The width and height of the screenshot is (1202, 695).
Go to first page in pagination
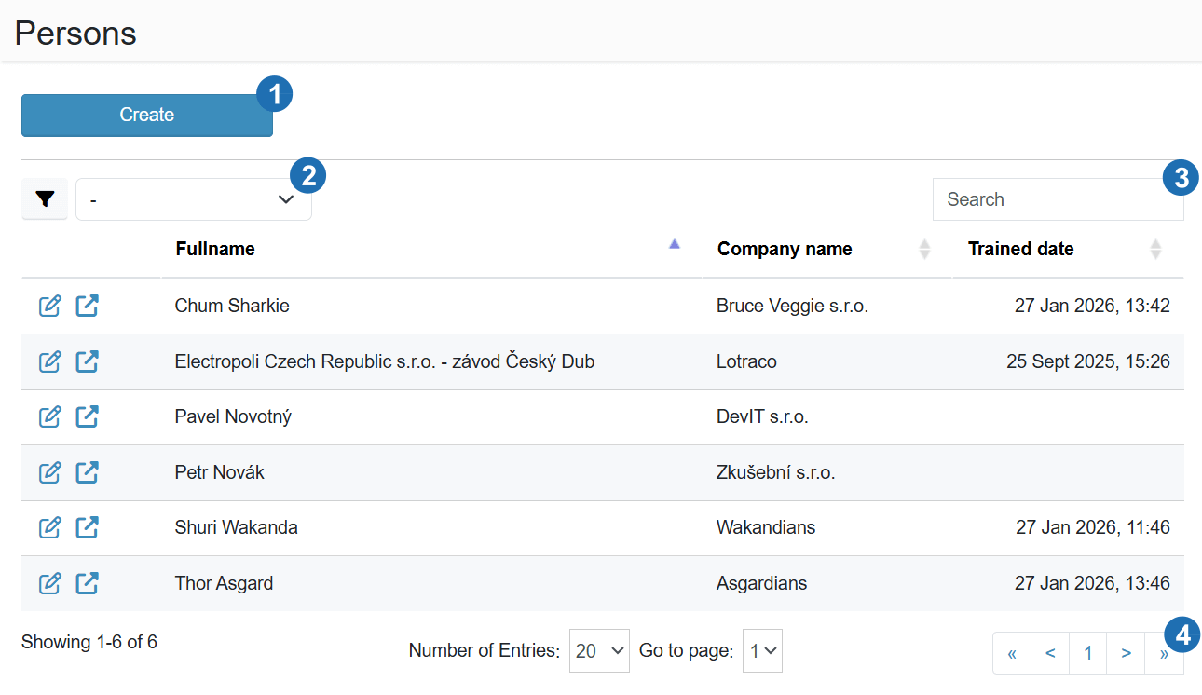click(x=1012, y=653)
